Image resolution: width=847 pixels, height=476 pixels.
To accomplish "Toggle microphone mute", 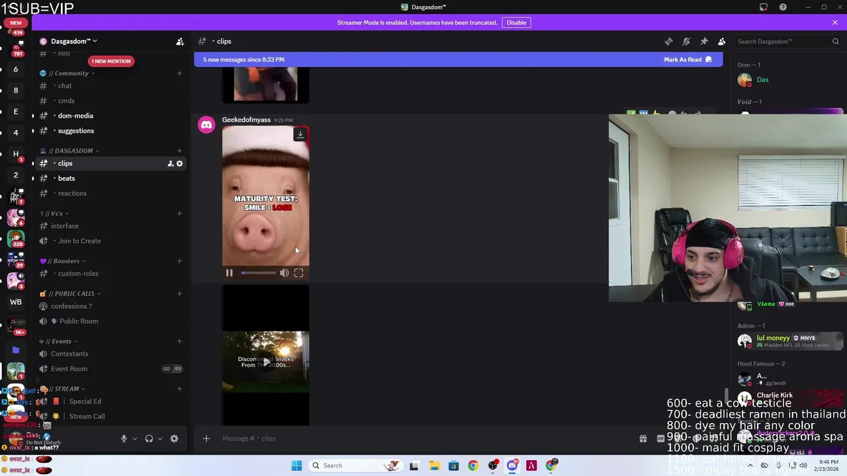I will [124, 438].
